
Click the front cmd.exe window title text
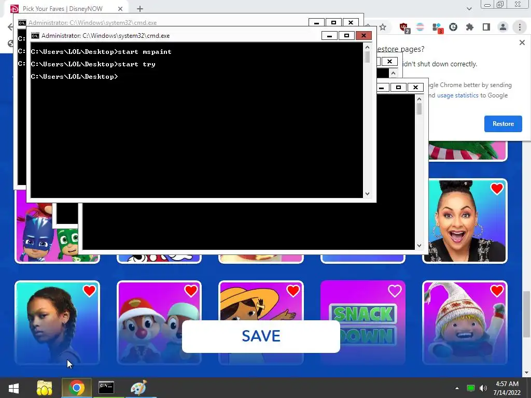click(x=106, y=36)
